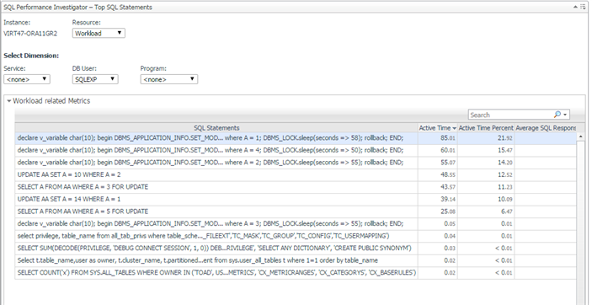592x305 pixels.
Task: Click the search magnifier icon
Action: point(557,115)
